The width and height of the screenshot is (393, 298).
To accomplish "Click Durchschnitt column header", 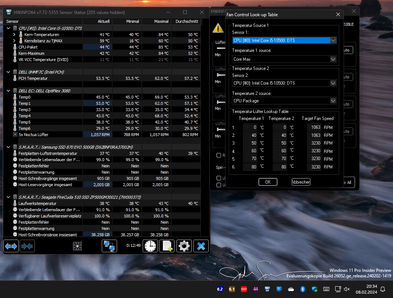I will [x=186, y=22].
